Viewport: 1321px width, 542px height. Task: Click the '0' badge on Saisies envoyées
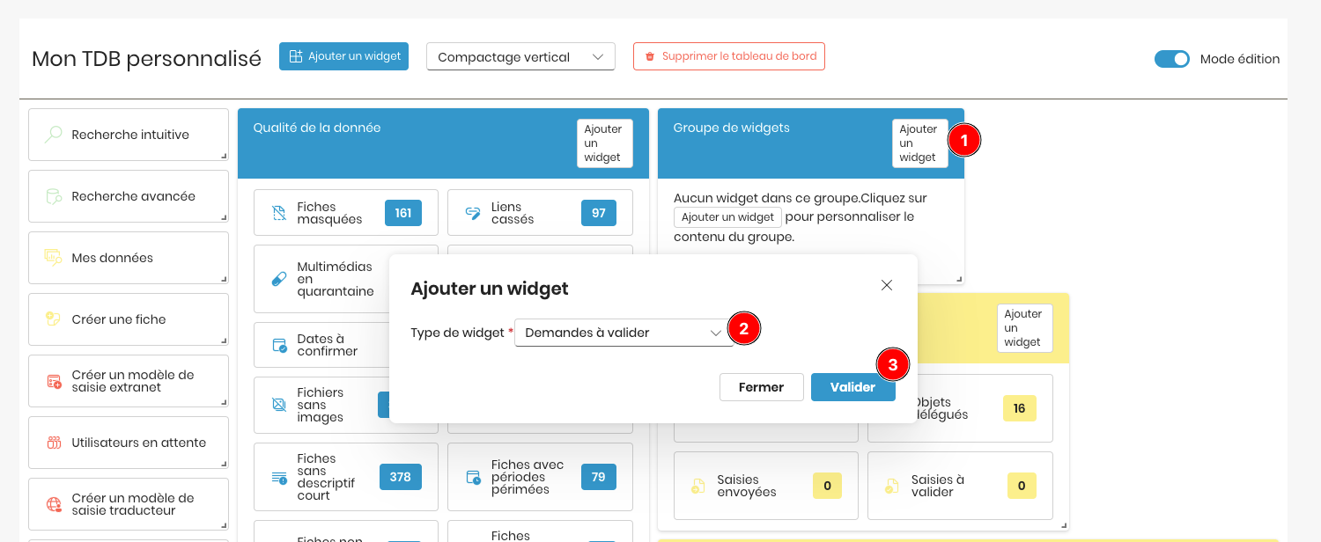827,486
